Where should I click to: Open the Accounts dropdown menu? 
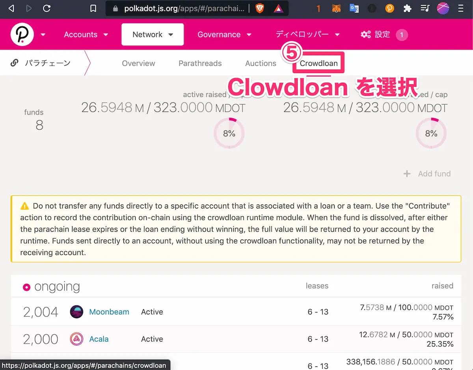pyautogui.click(x=86, y=35)
